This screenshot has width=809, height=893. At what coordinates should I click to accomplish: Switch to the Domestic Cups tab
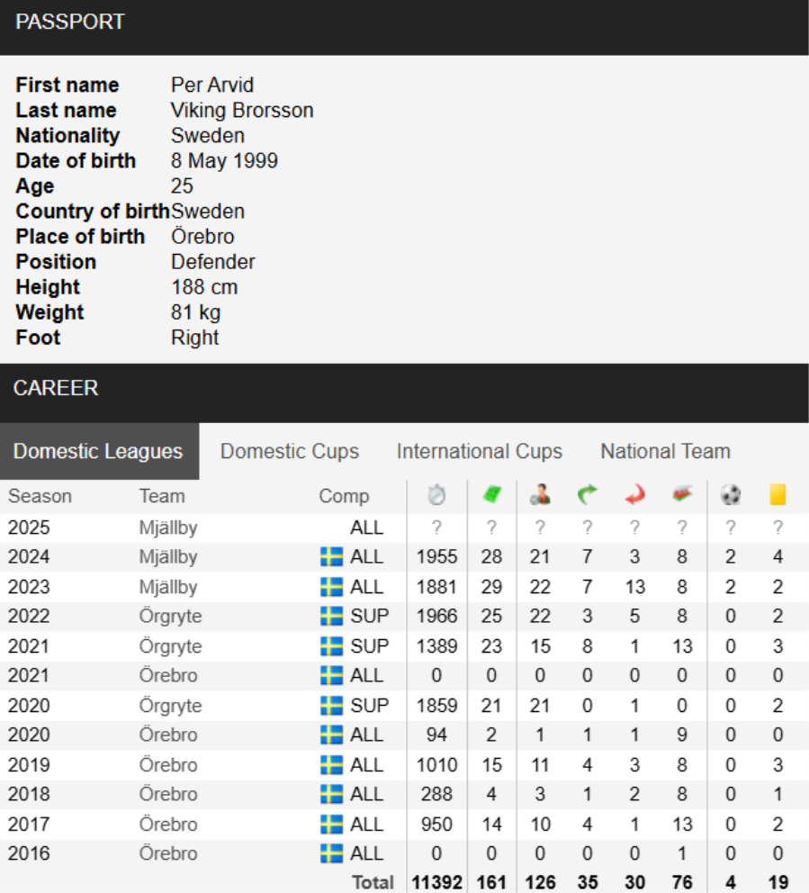(x=290, y=451)
